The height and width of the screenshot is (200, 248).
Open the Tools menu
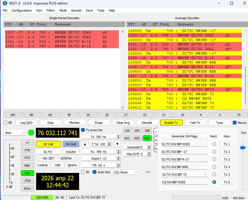[101, 10]
